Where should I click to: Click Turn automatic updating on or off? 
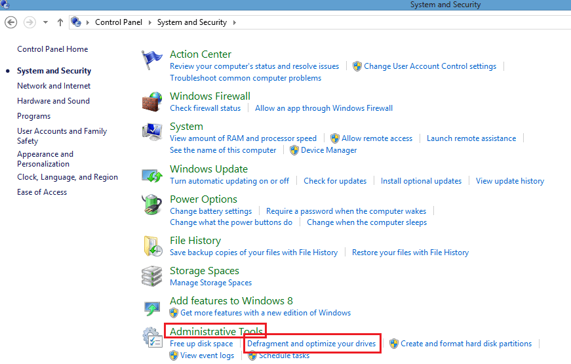point(229,181)
